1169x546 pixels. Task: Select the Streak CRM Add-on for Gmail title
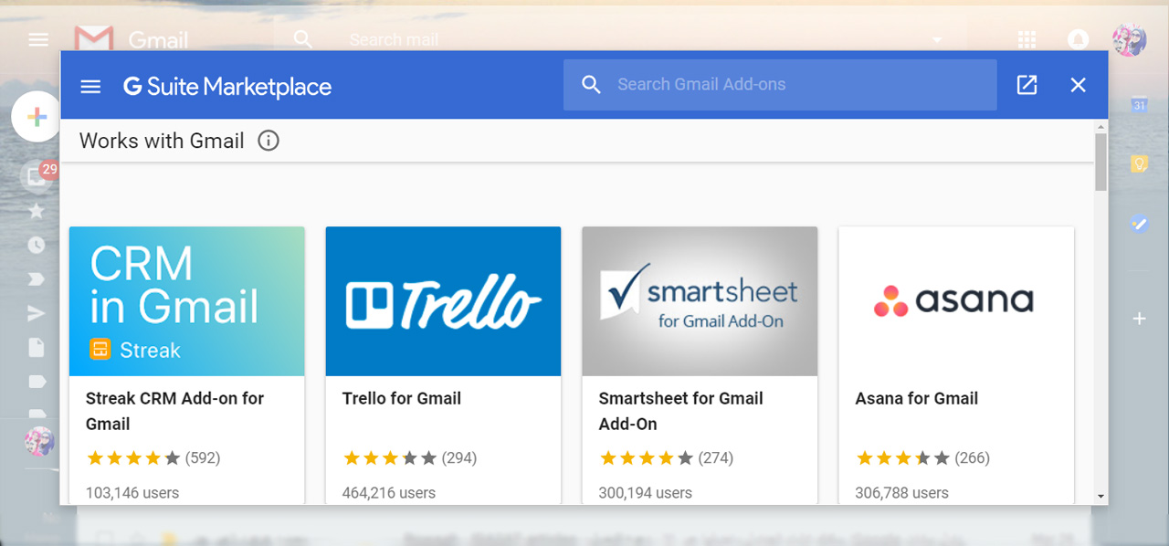175,411
